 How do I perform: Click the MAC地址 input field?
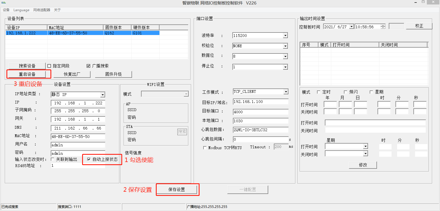pyautogui.click(x=78, y=137)
